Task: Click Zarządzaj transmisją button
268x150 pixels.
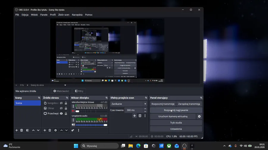Action: click(189, 104)
